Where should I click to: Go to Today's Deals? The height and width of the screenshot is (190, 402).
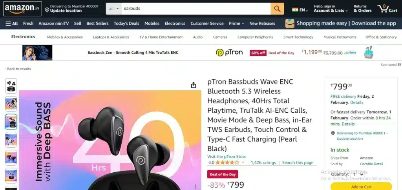click(x=126, y=23)
